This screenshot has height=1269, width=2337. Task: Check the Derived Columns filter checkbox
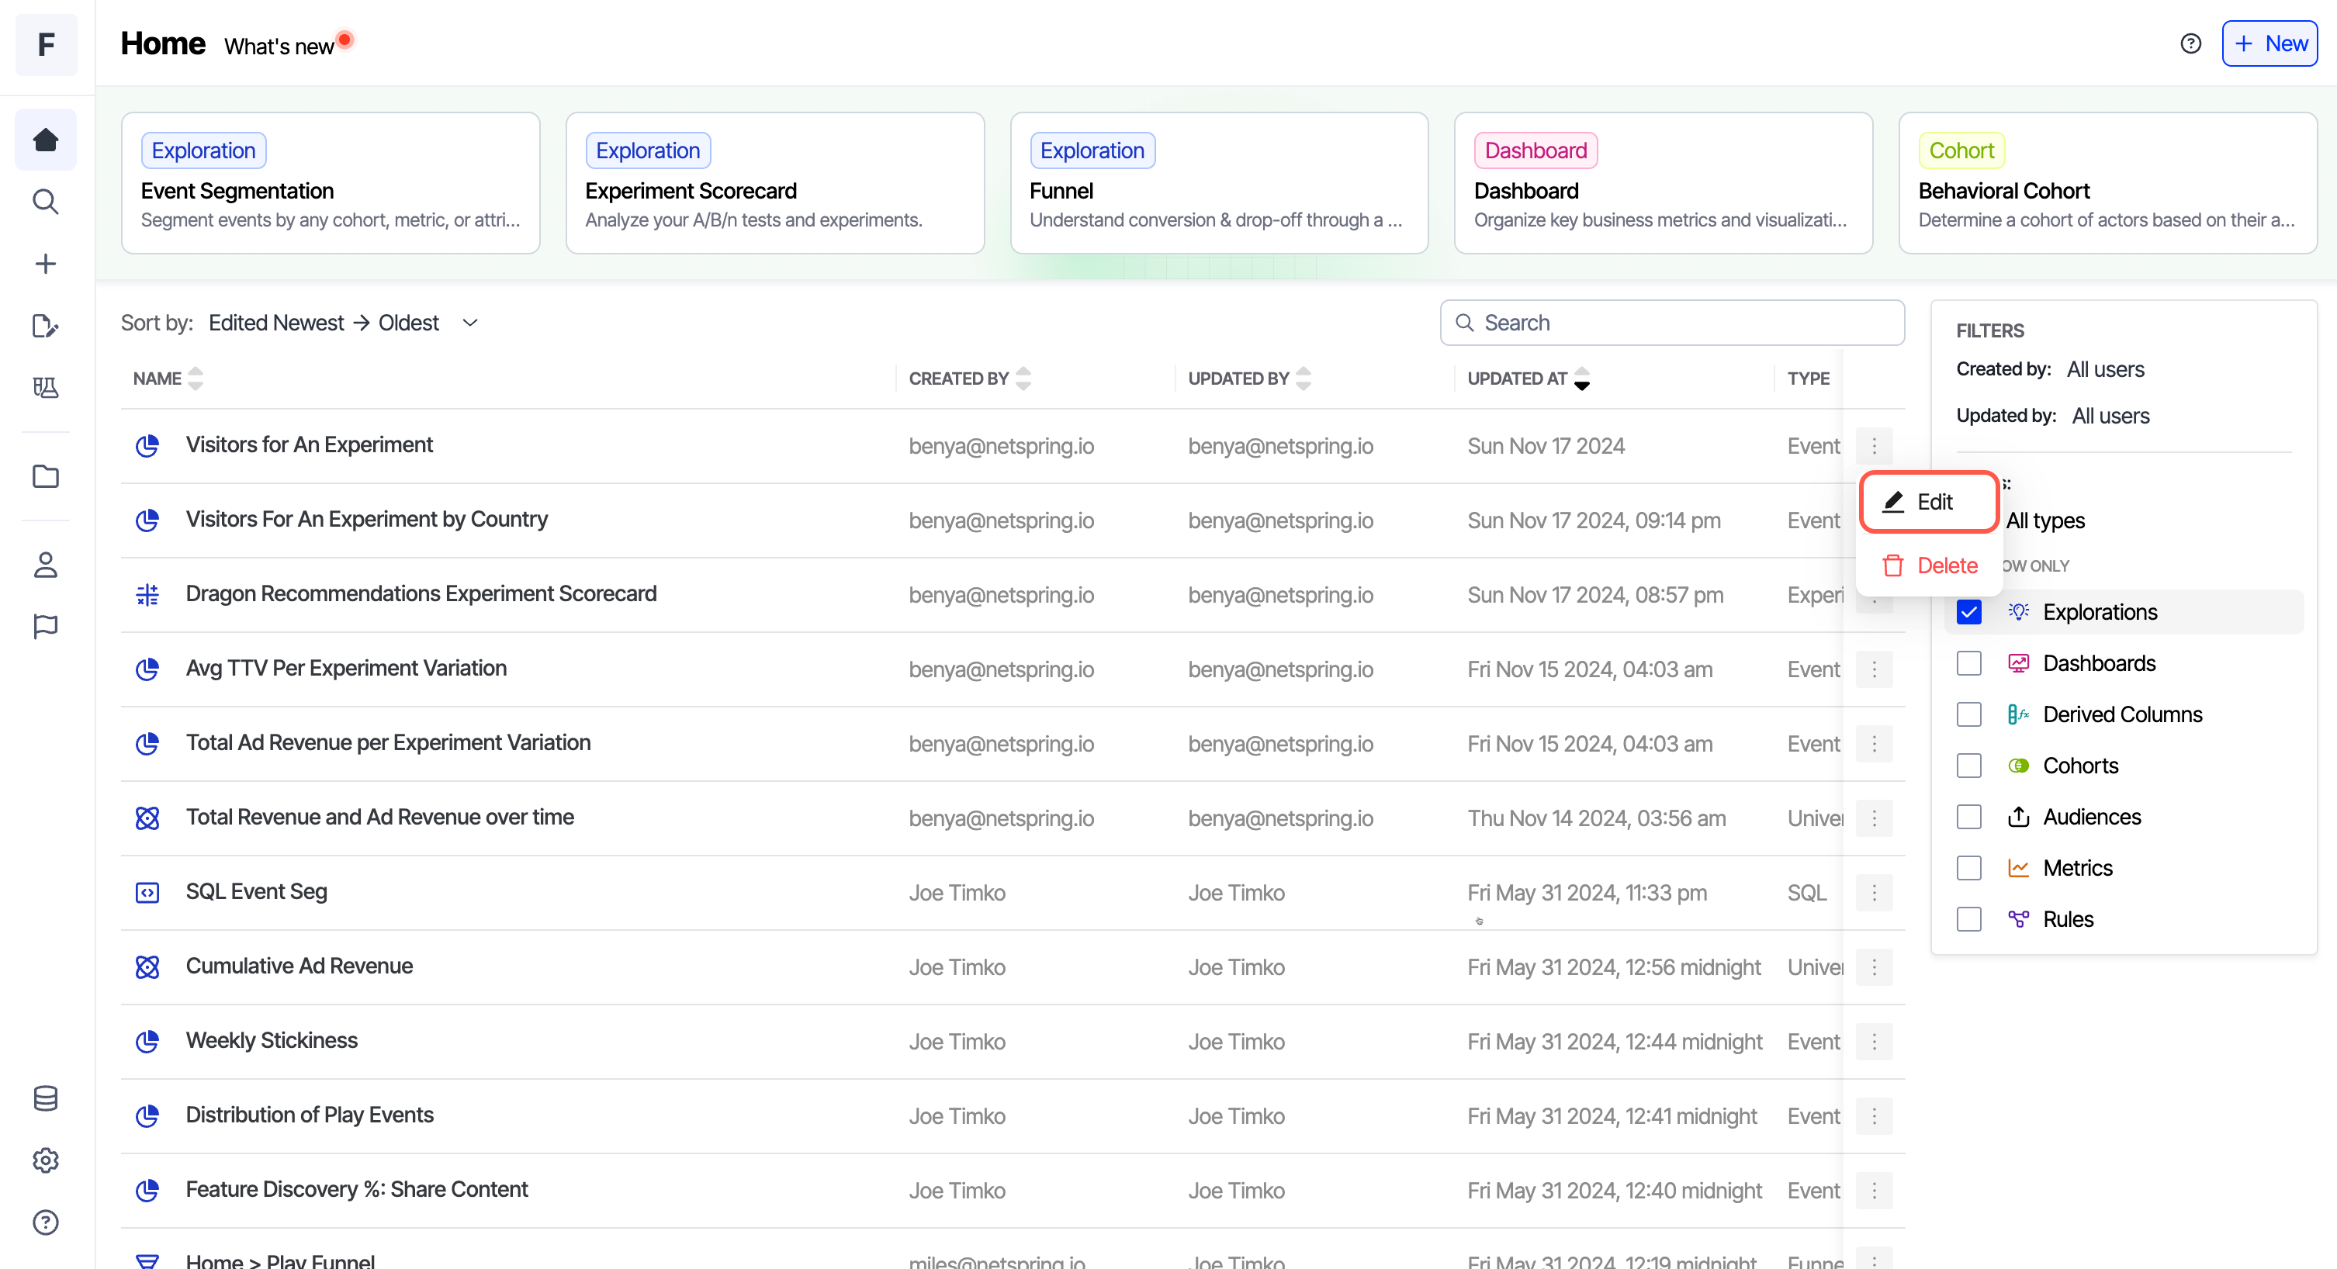(1968, 714)
